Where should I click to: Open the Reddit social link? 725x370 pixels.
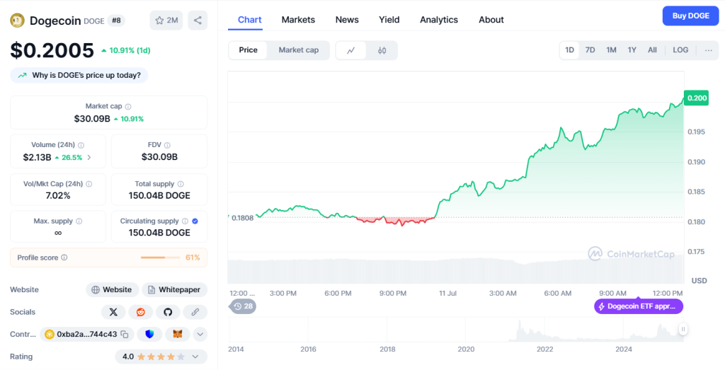pos(141,312)
